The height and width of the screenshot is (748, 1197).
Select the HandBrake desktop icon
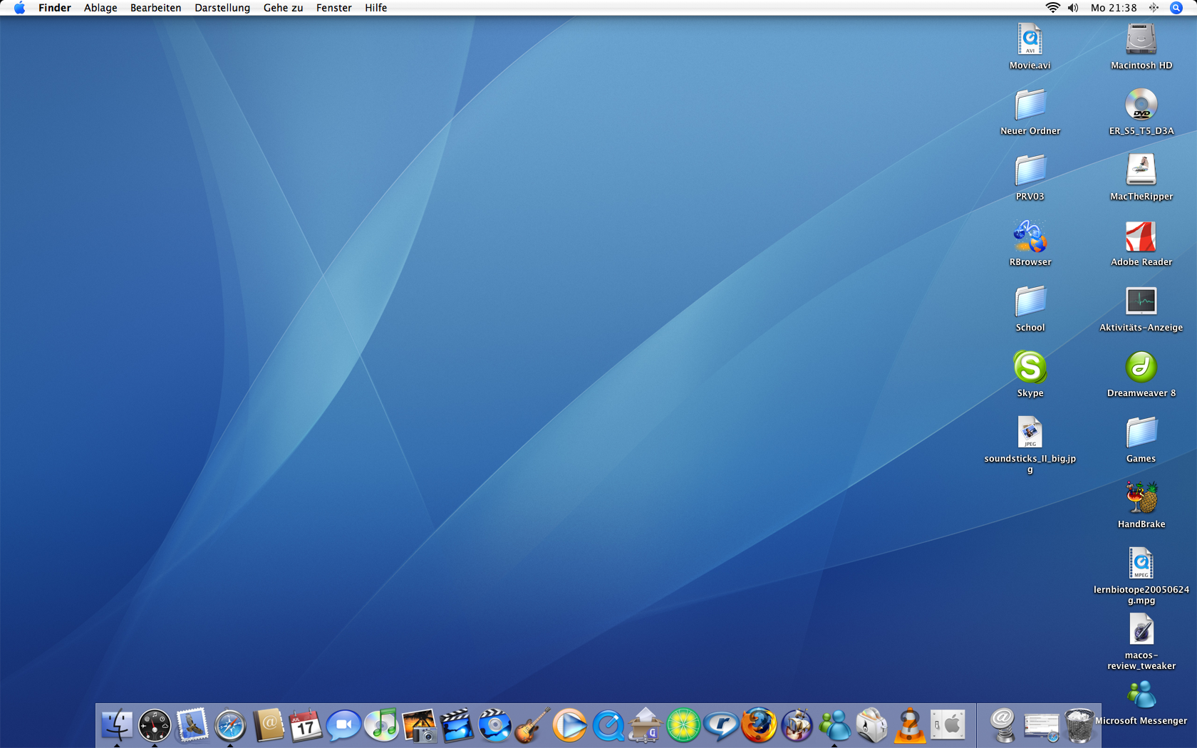point(1141,499)
